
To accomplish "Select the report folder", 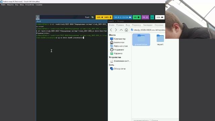I will (160, 40).
